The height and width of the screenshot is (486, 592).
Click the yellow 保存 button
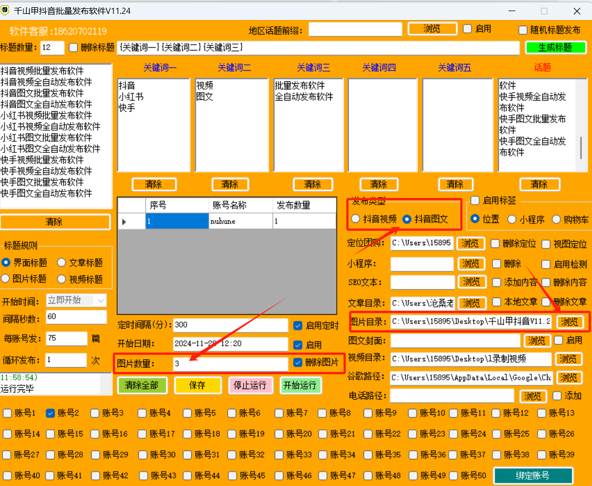[197, 385]
